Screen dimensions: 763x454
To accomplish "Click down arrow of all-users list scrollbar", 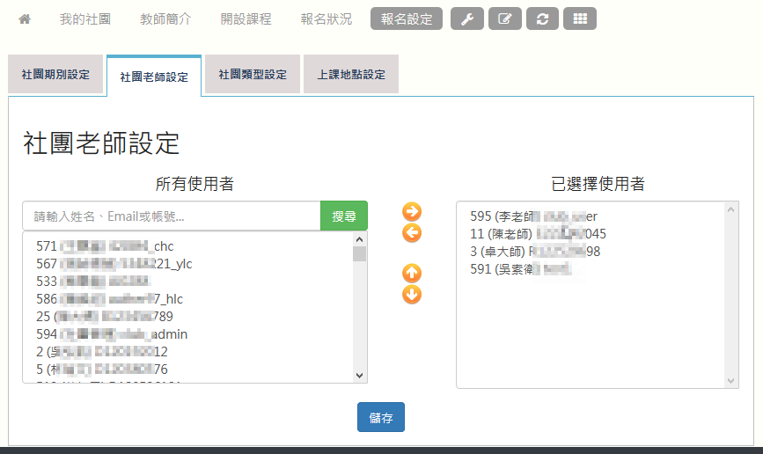I will (x=359, y=375).
